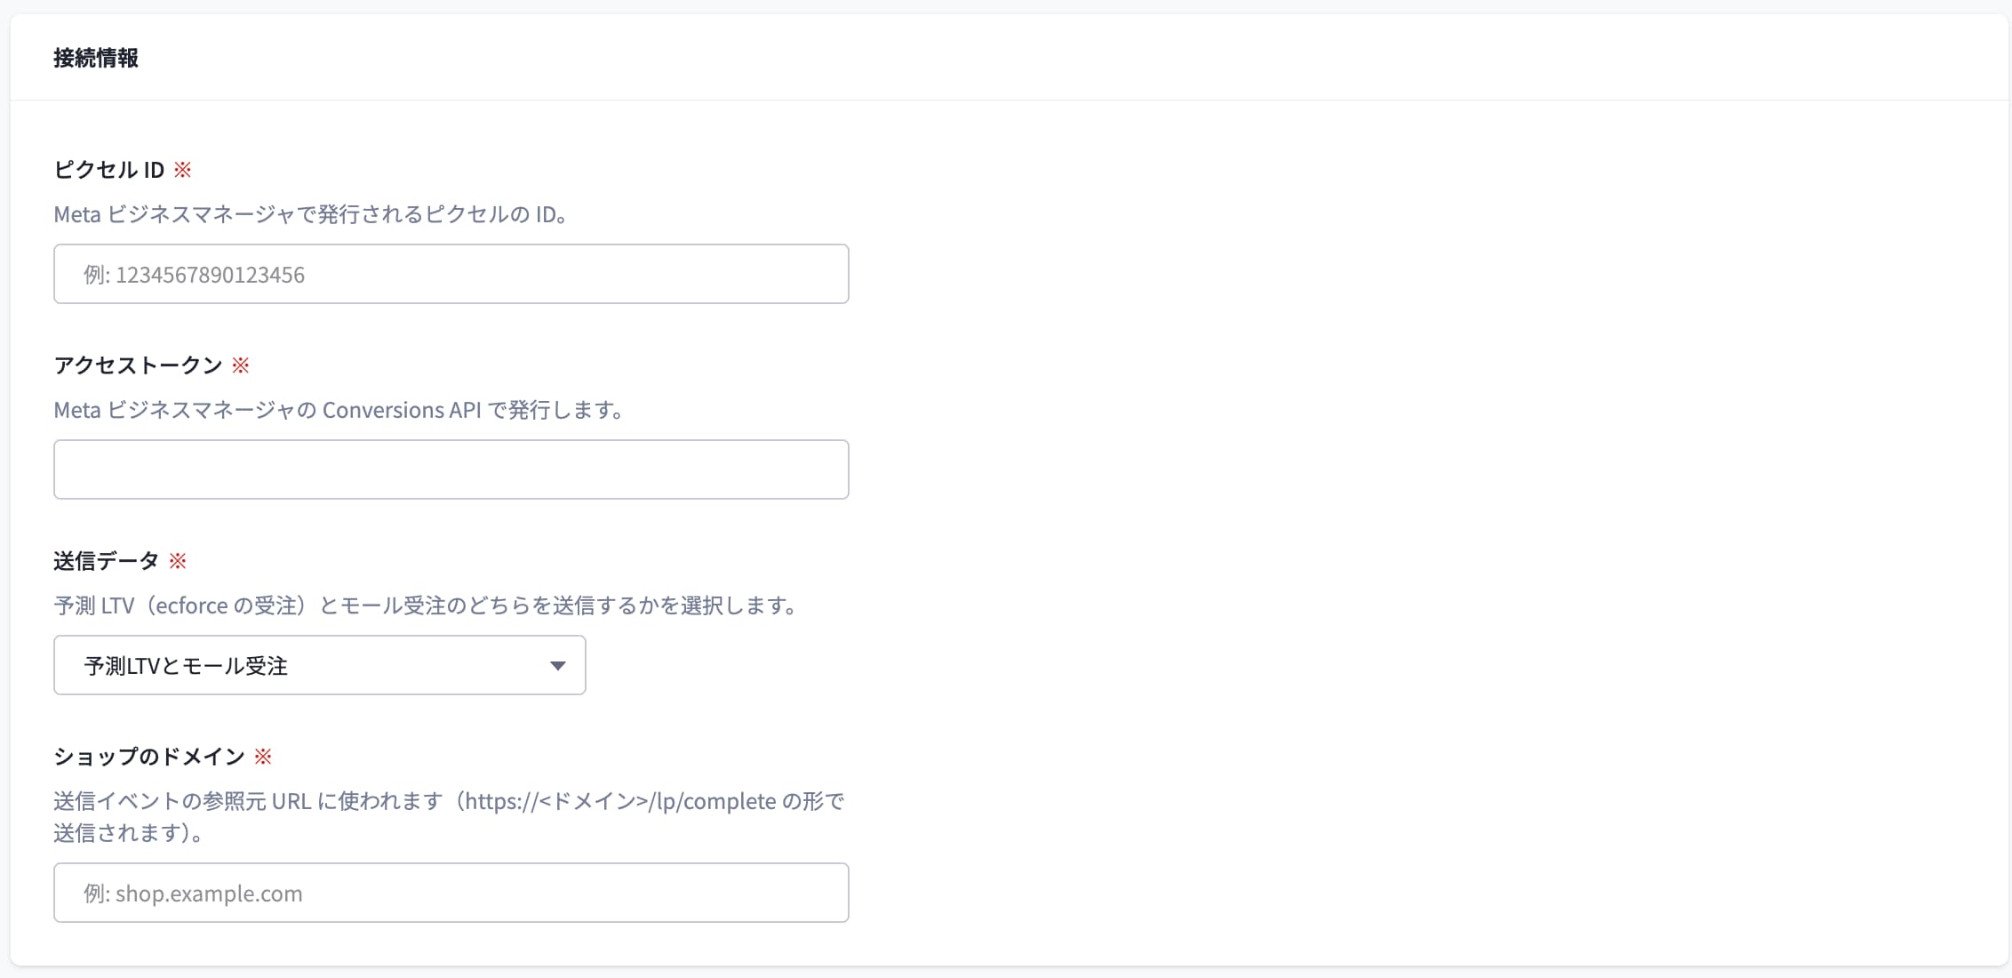Click the divider line under 接続情報 header
This screenshot has width=2012, height=978.
(x=1009, y=100)
